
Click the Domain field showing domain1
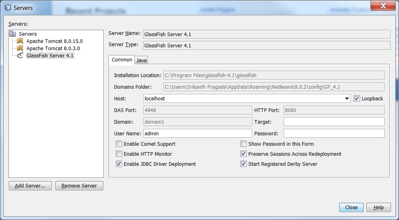(x=198, y=122)
